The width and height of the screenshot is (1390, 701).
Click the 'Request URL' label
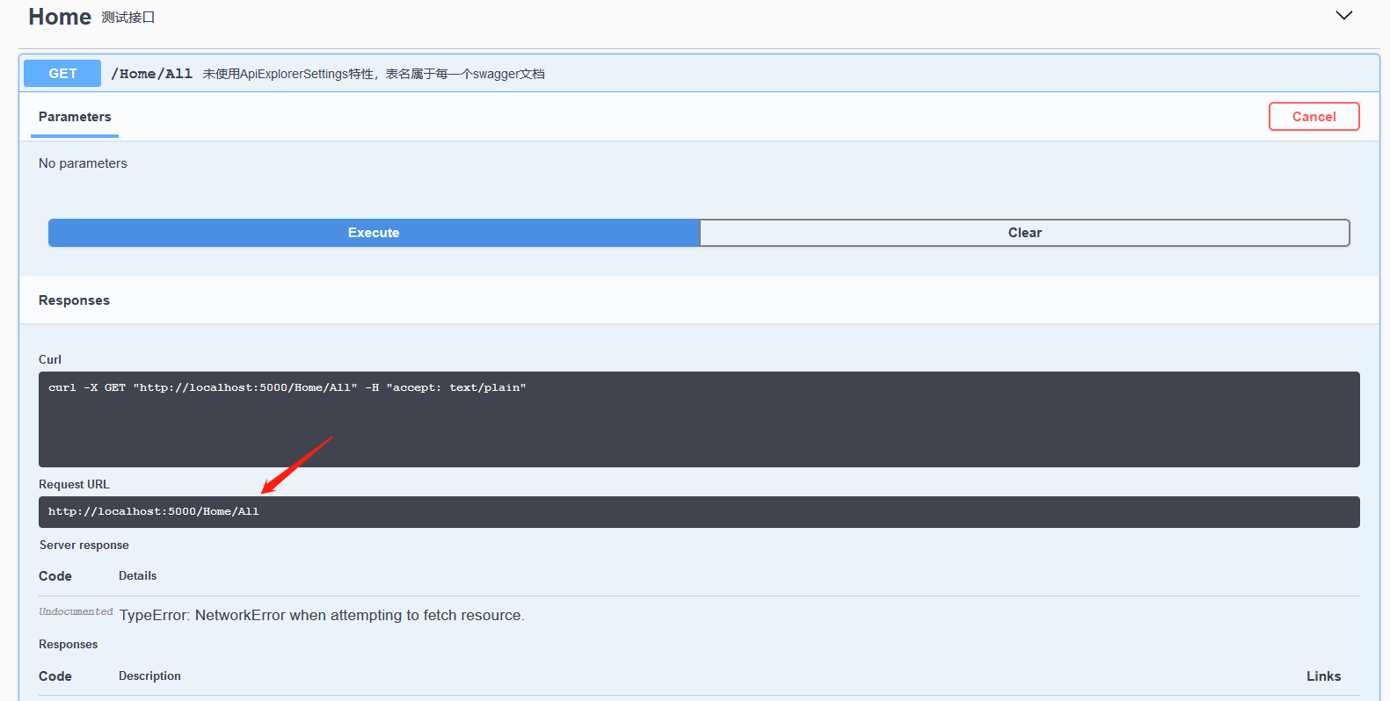click(74, 485)
